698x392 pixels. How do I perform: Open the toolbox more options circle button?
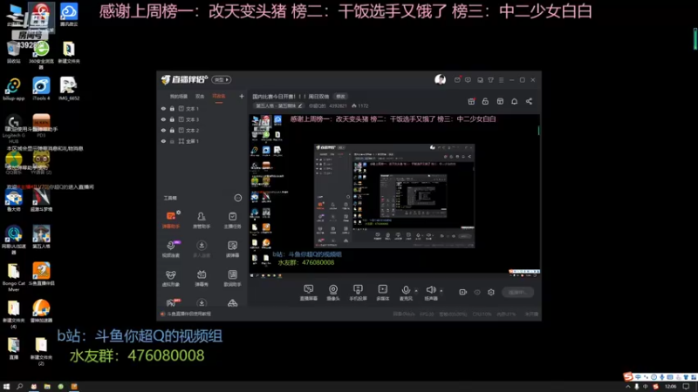point(238,198)
